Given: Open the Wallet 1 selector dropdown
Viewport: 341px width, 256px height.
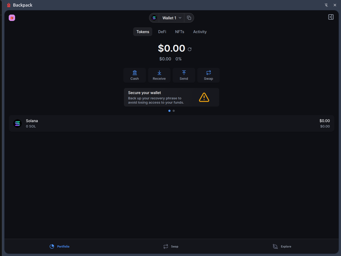Looking at the screenshot, I should pyautogui.click(x=172, y=18).
